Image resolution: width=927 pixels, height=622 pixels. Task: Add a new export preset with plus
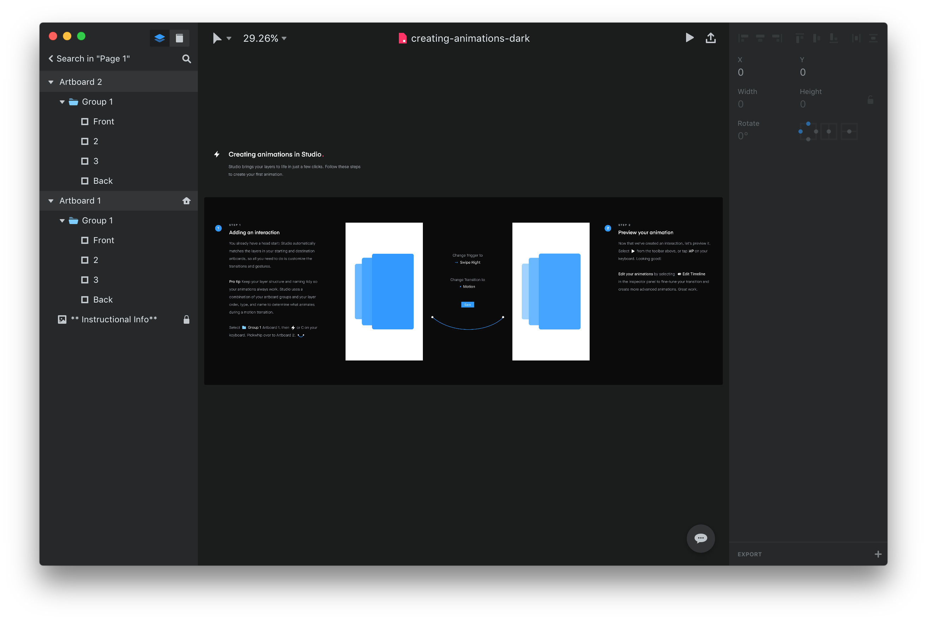(879, 554)
